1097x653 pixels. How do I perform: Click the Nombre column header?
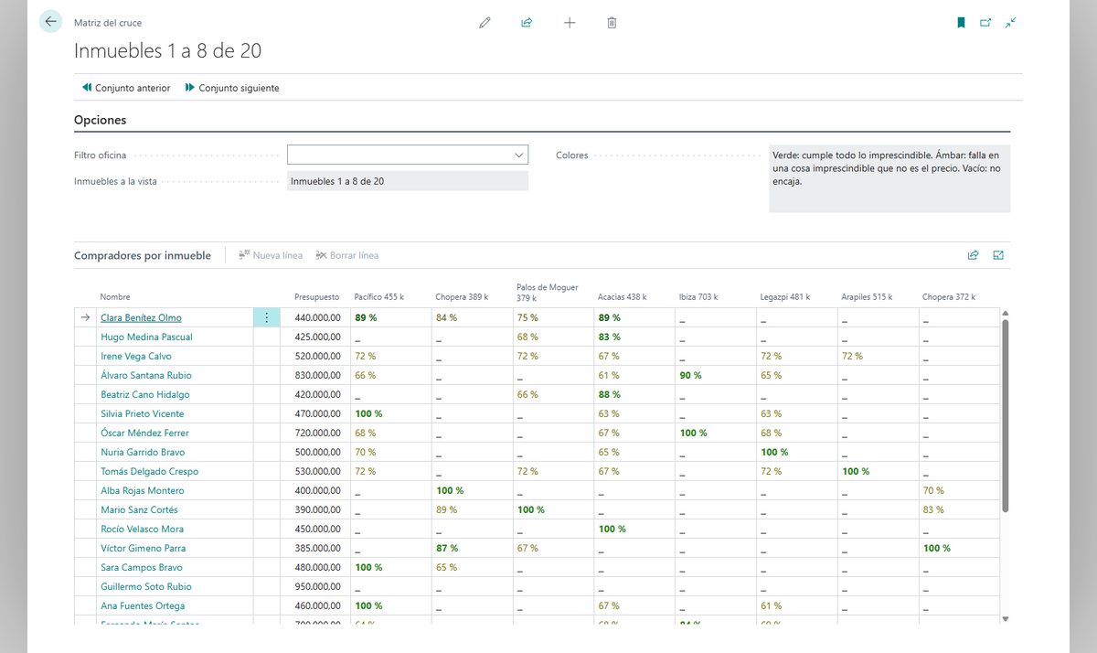point(115,296)
